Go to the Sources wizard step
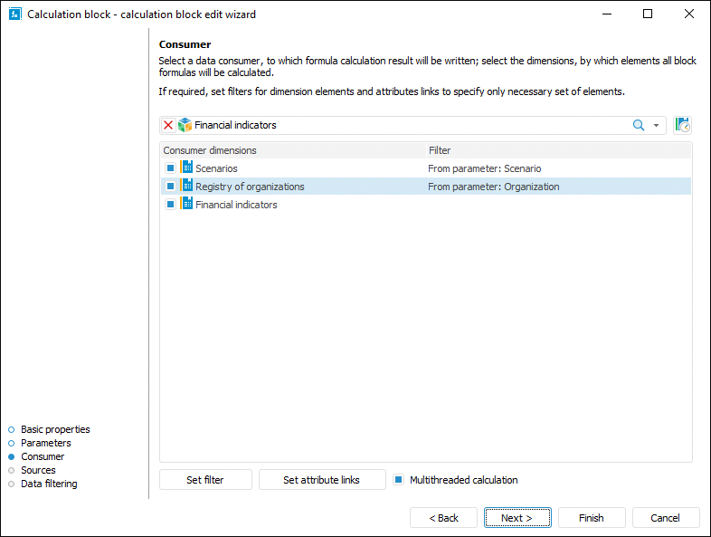Screen dimensions: 711x537 38,470
